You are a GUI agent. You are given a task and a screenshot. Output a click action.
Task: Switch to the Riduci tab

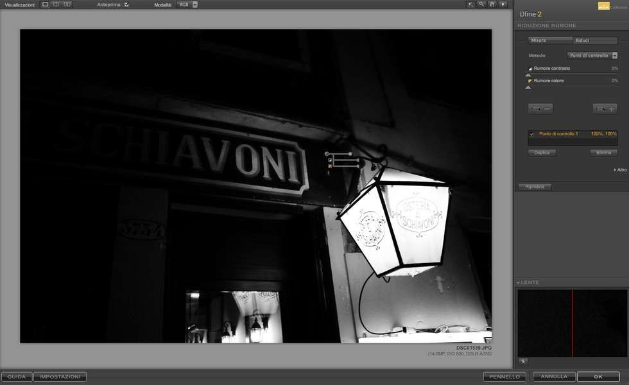pyautogui.click(x=595, y=40)
